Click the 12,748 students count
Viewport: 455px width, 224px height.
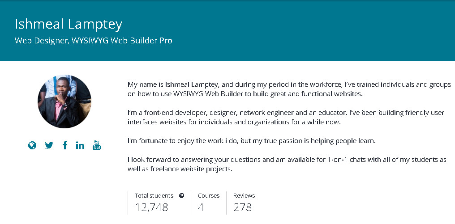coord(151,207)
